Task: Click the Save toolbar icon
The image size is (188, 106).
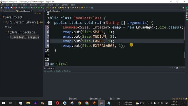Action: point(6,8)
